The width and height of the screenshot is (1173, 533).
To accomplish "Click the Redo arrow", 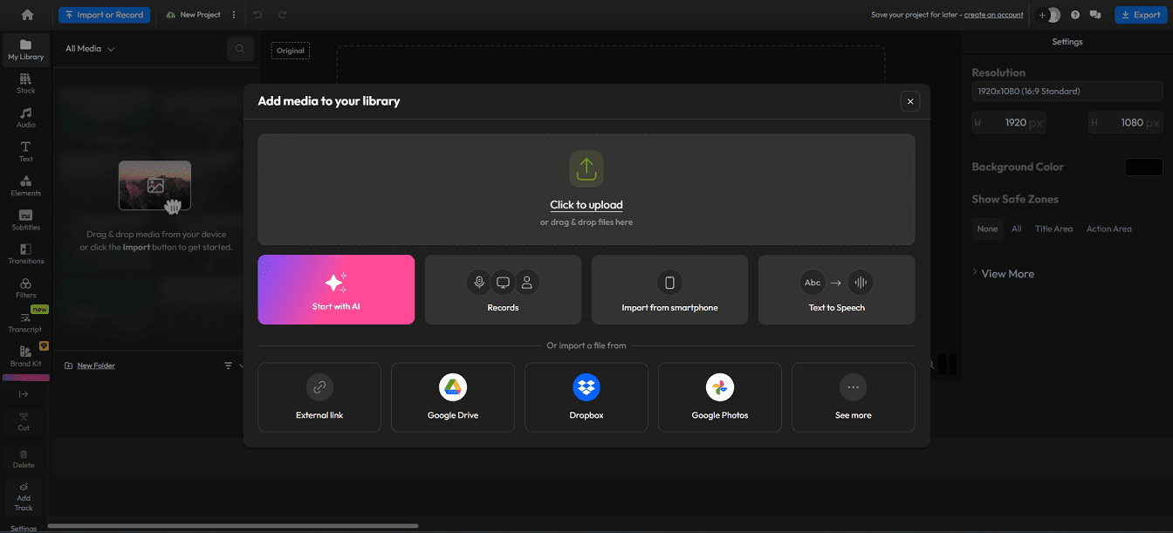I will (282, 15).
